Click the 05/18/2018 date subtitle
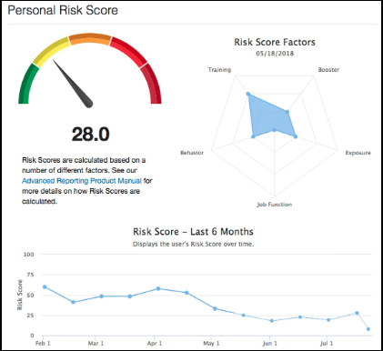The image size is (383, 351). 275,54
